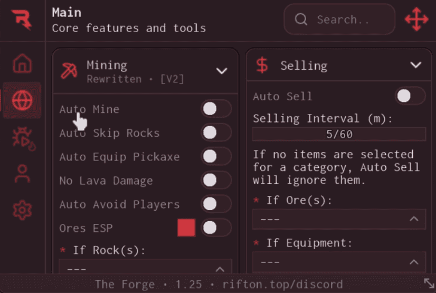The image size is (436, 293).
Task: Adjust the Selling Interval slider bar
Action: 339,134
